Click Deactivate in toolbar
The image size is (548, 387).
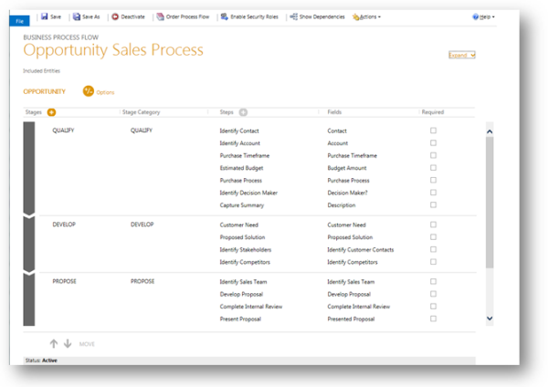tap(132, 16)
